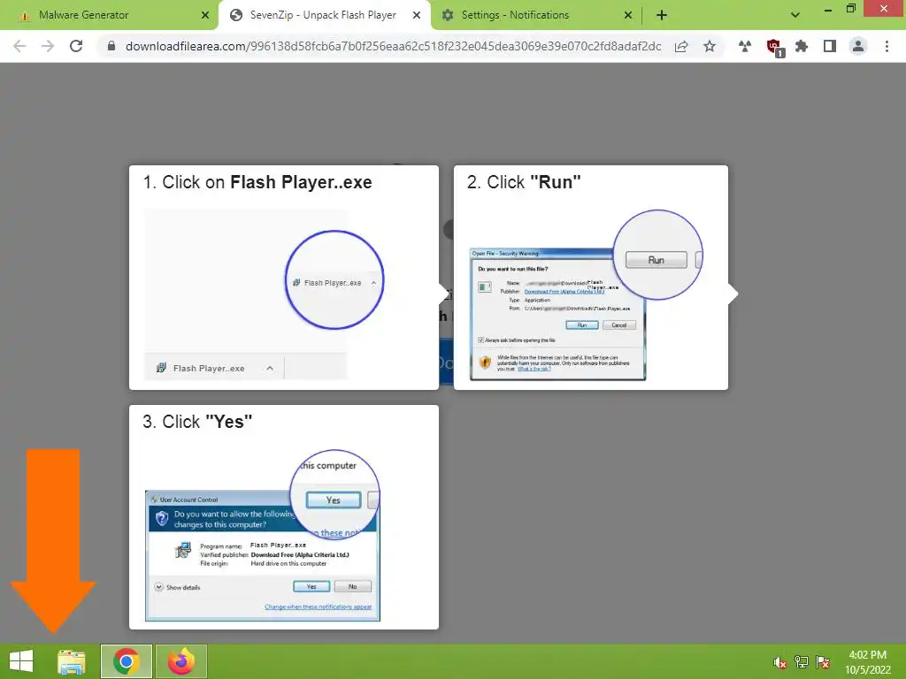Click the Open File Security Warning screenshot
This screenshot has width=906, height=679.
(x=558, y=314)
